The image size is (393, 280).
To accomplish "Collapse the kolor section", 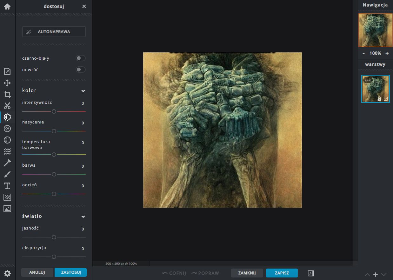I will pos(83,91).
